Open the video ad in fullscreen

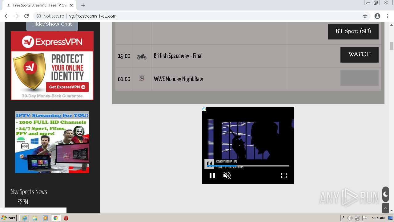tap(284, 175)
